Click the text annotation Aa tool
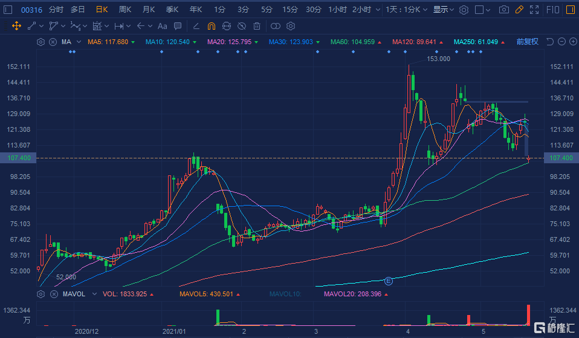Screen dimensions: 579x338 [x=162, y=26]
